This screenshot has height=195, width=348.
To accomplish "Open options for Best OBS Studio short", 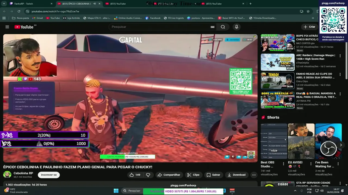I will point(284,164).
